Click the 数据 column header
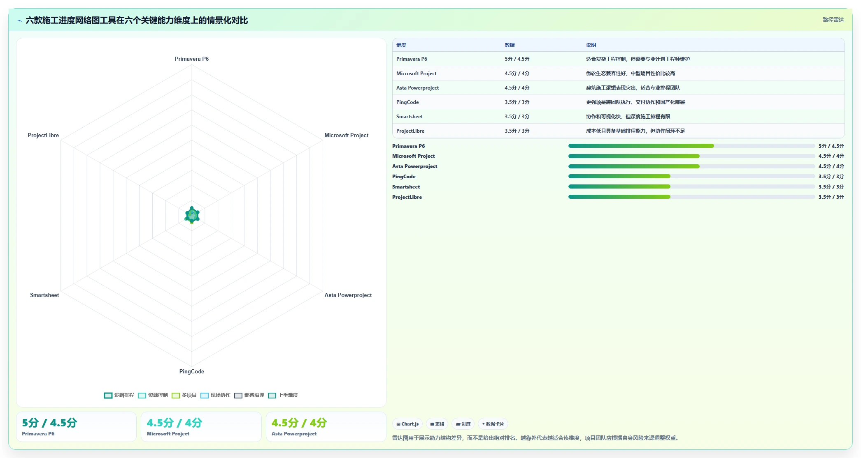This screenshot has height=458, width=861. click(x=510, y=45)
